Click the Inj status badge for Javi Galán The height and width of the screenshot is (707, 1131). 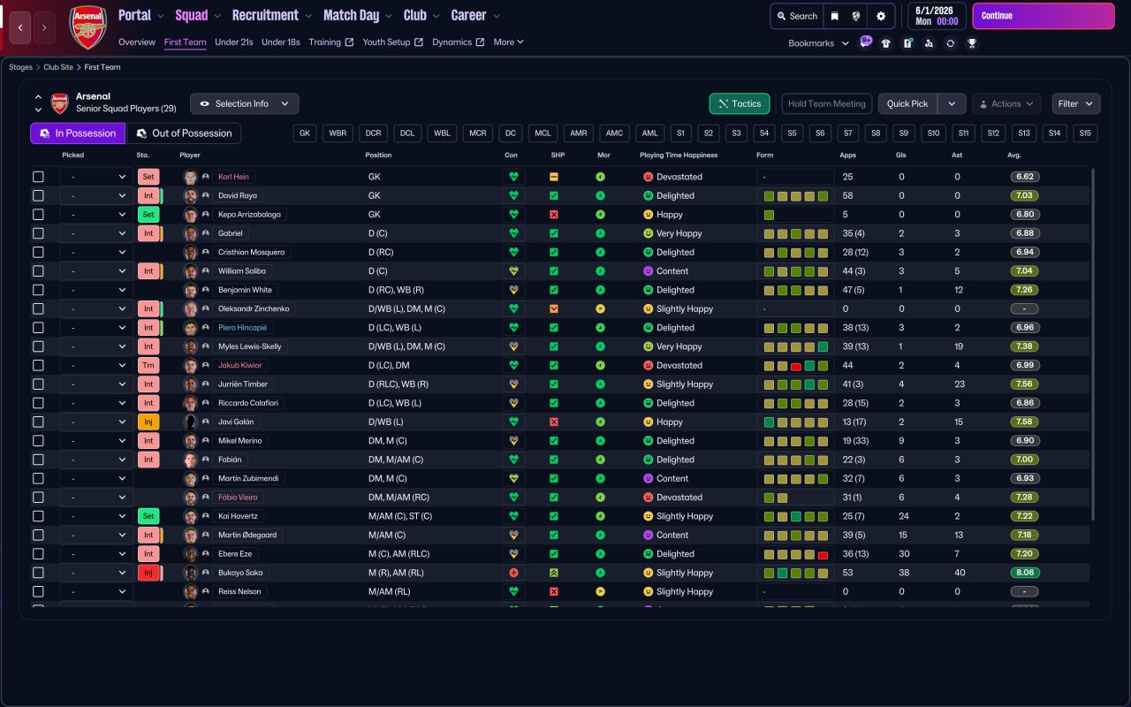point(148,422)
